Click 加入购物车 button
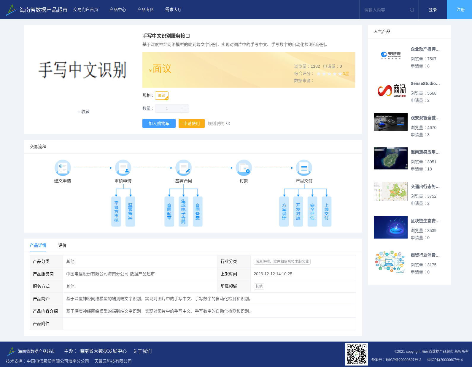472x367 pixels. (159, 123)
